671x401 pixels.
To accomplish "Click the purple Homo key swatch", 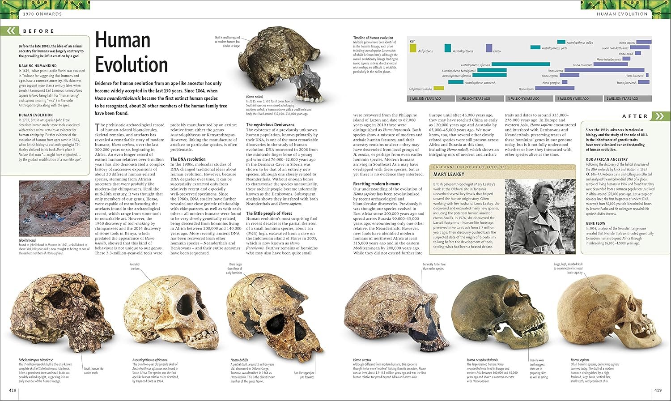I will coord(489,48).
